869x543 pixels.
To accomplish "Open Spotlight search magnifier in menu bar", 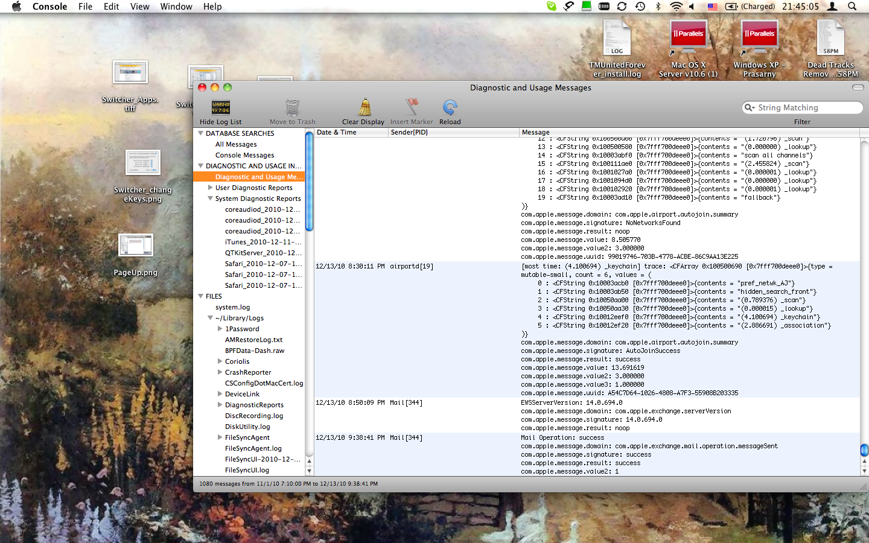I will [852, 7].
